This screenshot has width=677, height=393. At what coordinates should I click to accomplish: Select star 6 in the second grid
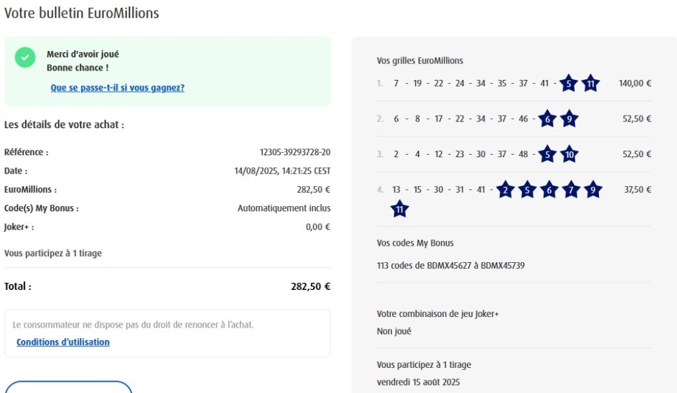point(546,119)
